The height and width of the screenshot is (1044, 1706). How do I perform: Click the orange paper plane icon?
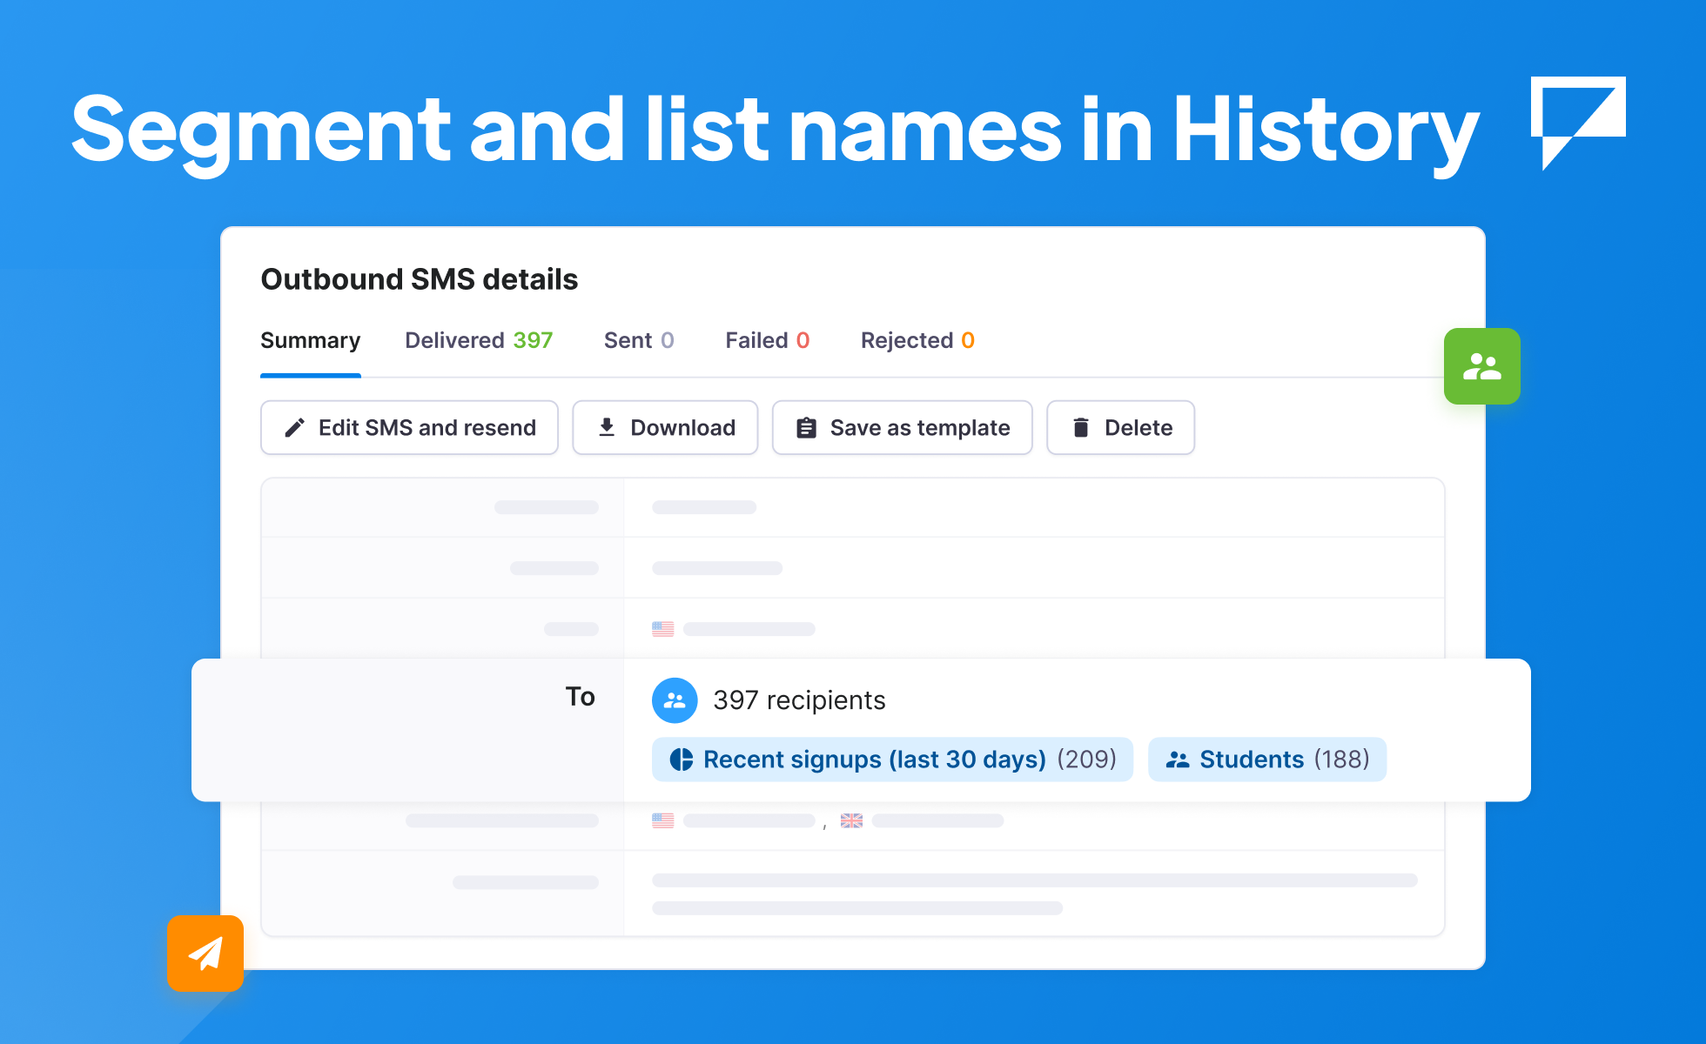205,954
